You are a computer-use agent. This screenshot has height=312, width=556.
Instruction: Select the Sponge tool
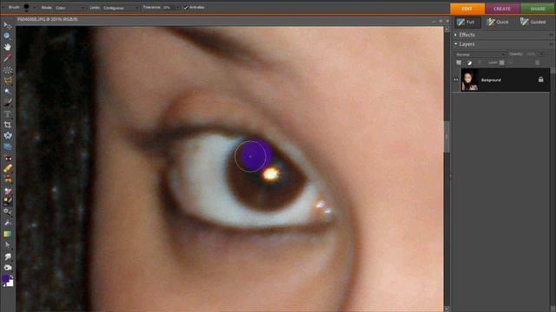tap(8, 268)
